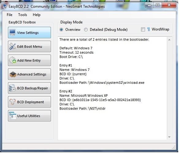The width and height of the screenshot is (180, 155).
Task: Click the Add New Entry gear icon
Action: pos(13,60)
